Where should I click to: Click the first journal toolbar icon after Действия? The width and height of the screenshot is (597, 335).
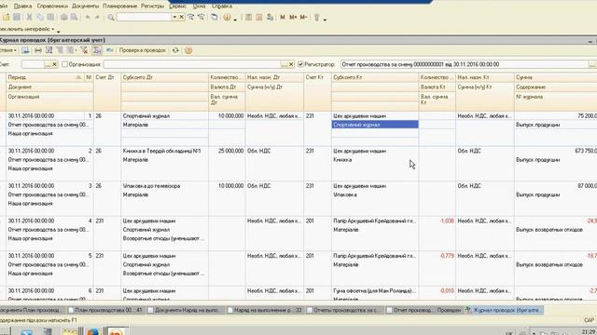click(x=25, y=50)
